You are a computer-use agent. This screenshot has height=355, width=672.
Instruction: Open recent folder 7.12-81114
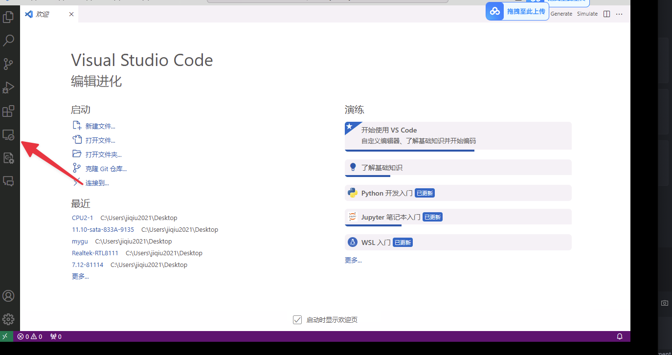88,265
